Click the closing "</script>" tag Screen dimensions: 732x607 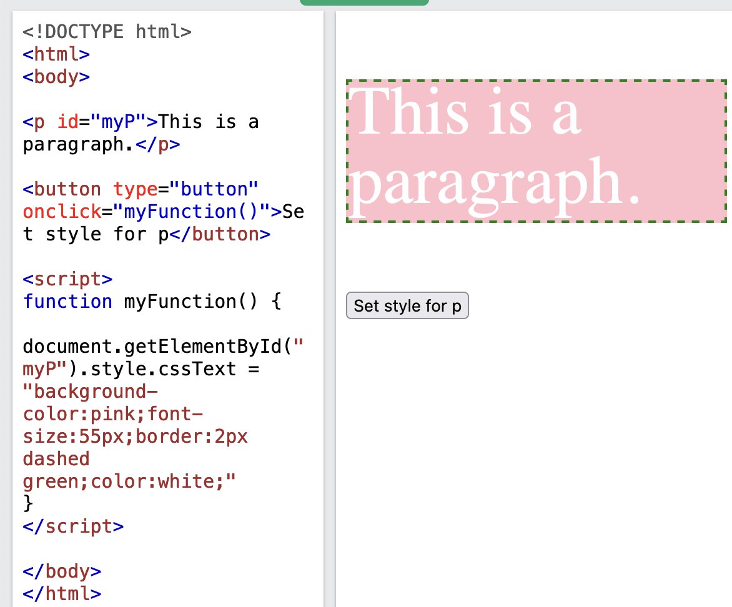[73, 526]
